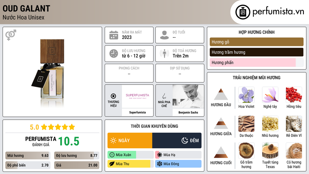This screenshot has width=309, height=174.
Task: Click the Superfumista brand logo image
Action: [x=138, y=96]
